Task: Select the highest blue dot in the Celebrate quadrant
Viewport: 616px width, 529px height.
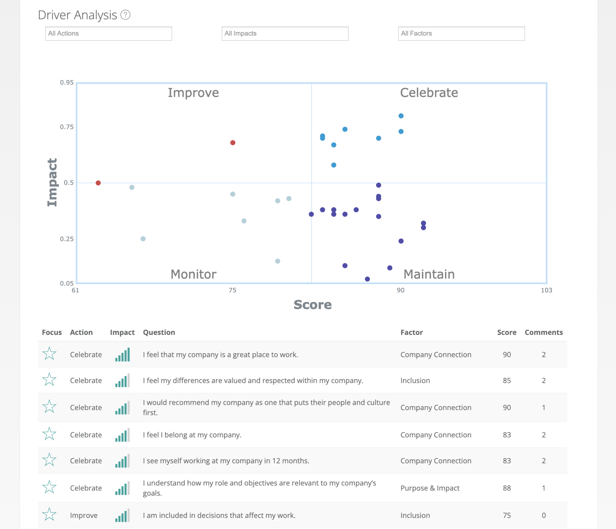Action: pos(401,116)
